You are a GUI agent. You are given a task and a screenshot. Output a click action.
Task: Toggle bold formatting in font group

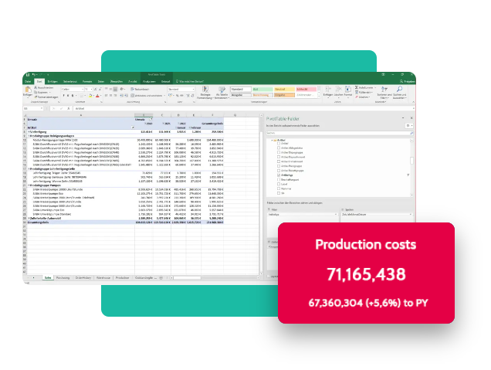click(63, 96)
